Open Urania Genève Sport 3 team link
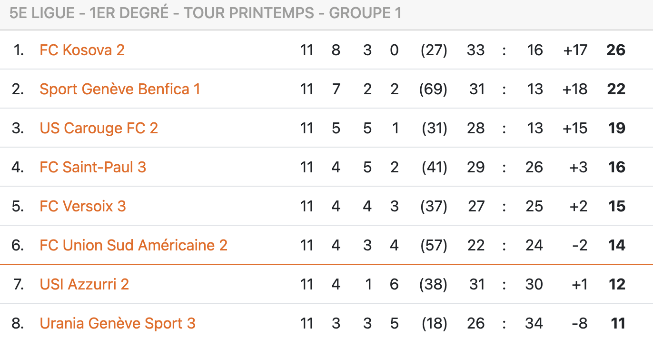The image size is (653, 339). (x=118, y=323)
